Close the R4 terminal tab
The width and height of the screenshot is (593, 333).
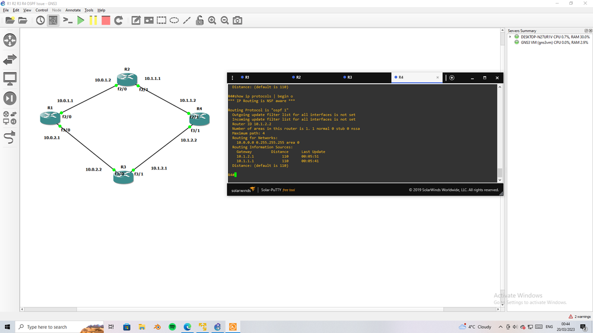pyautogui.click(x=437, y=78)
